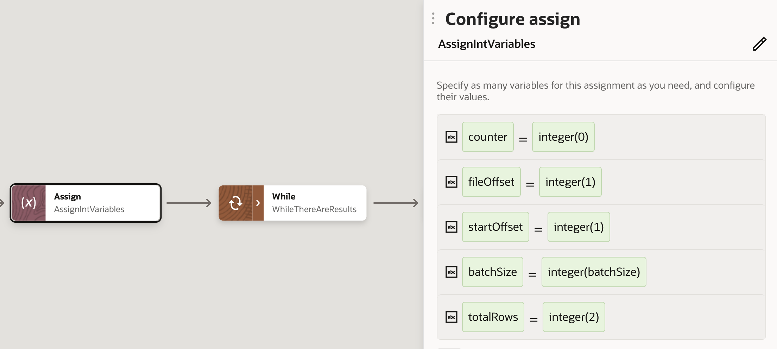The image size is (777, 349).
Task: Edit the integer(0) value expression
Action: (563, 137)
